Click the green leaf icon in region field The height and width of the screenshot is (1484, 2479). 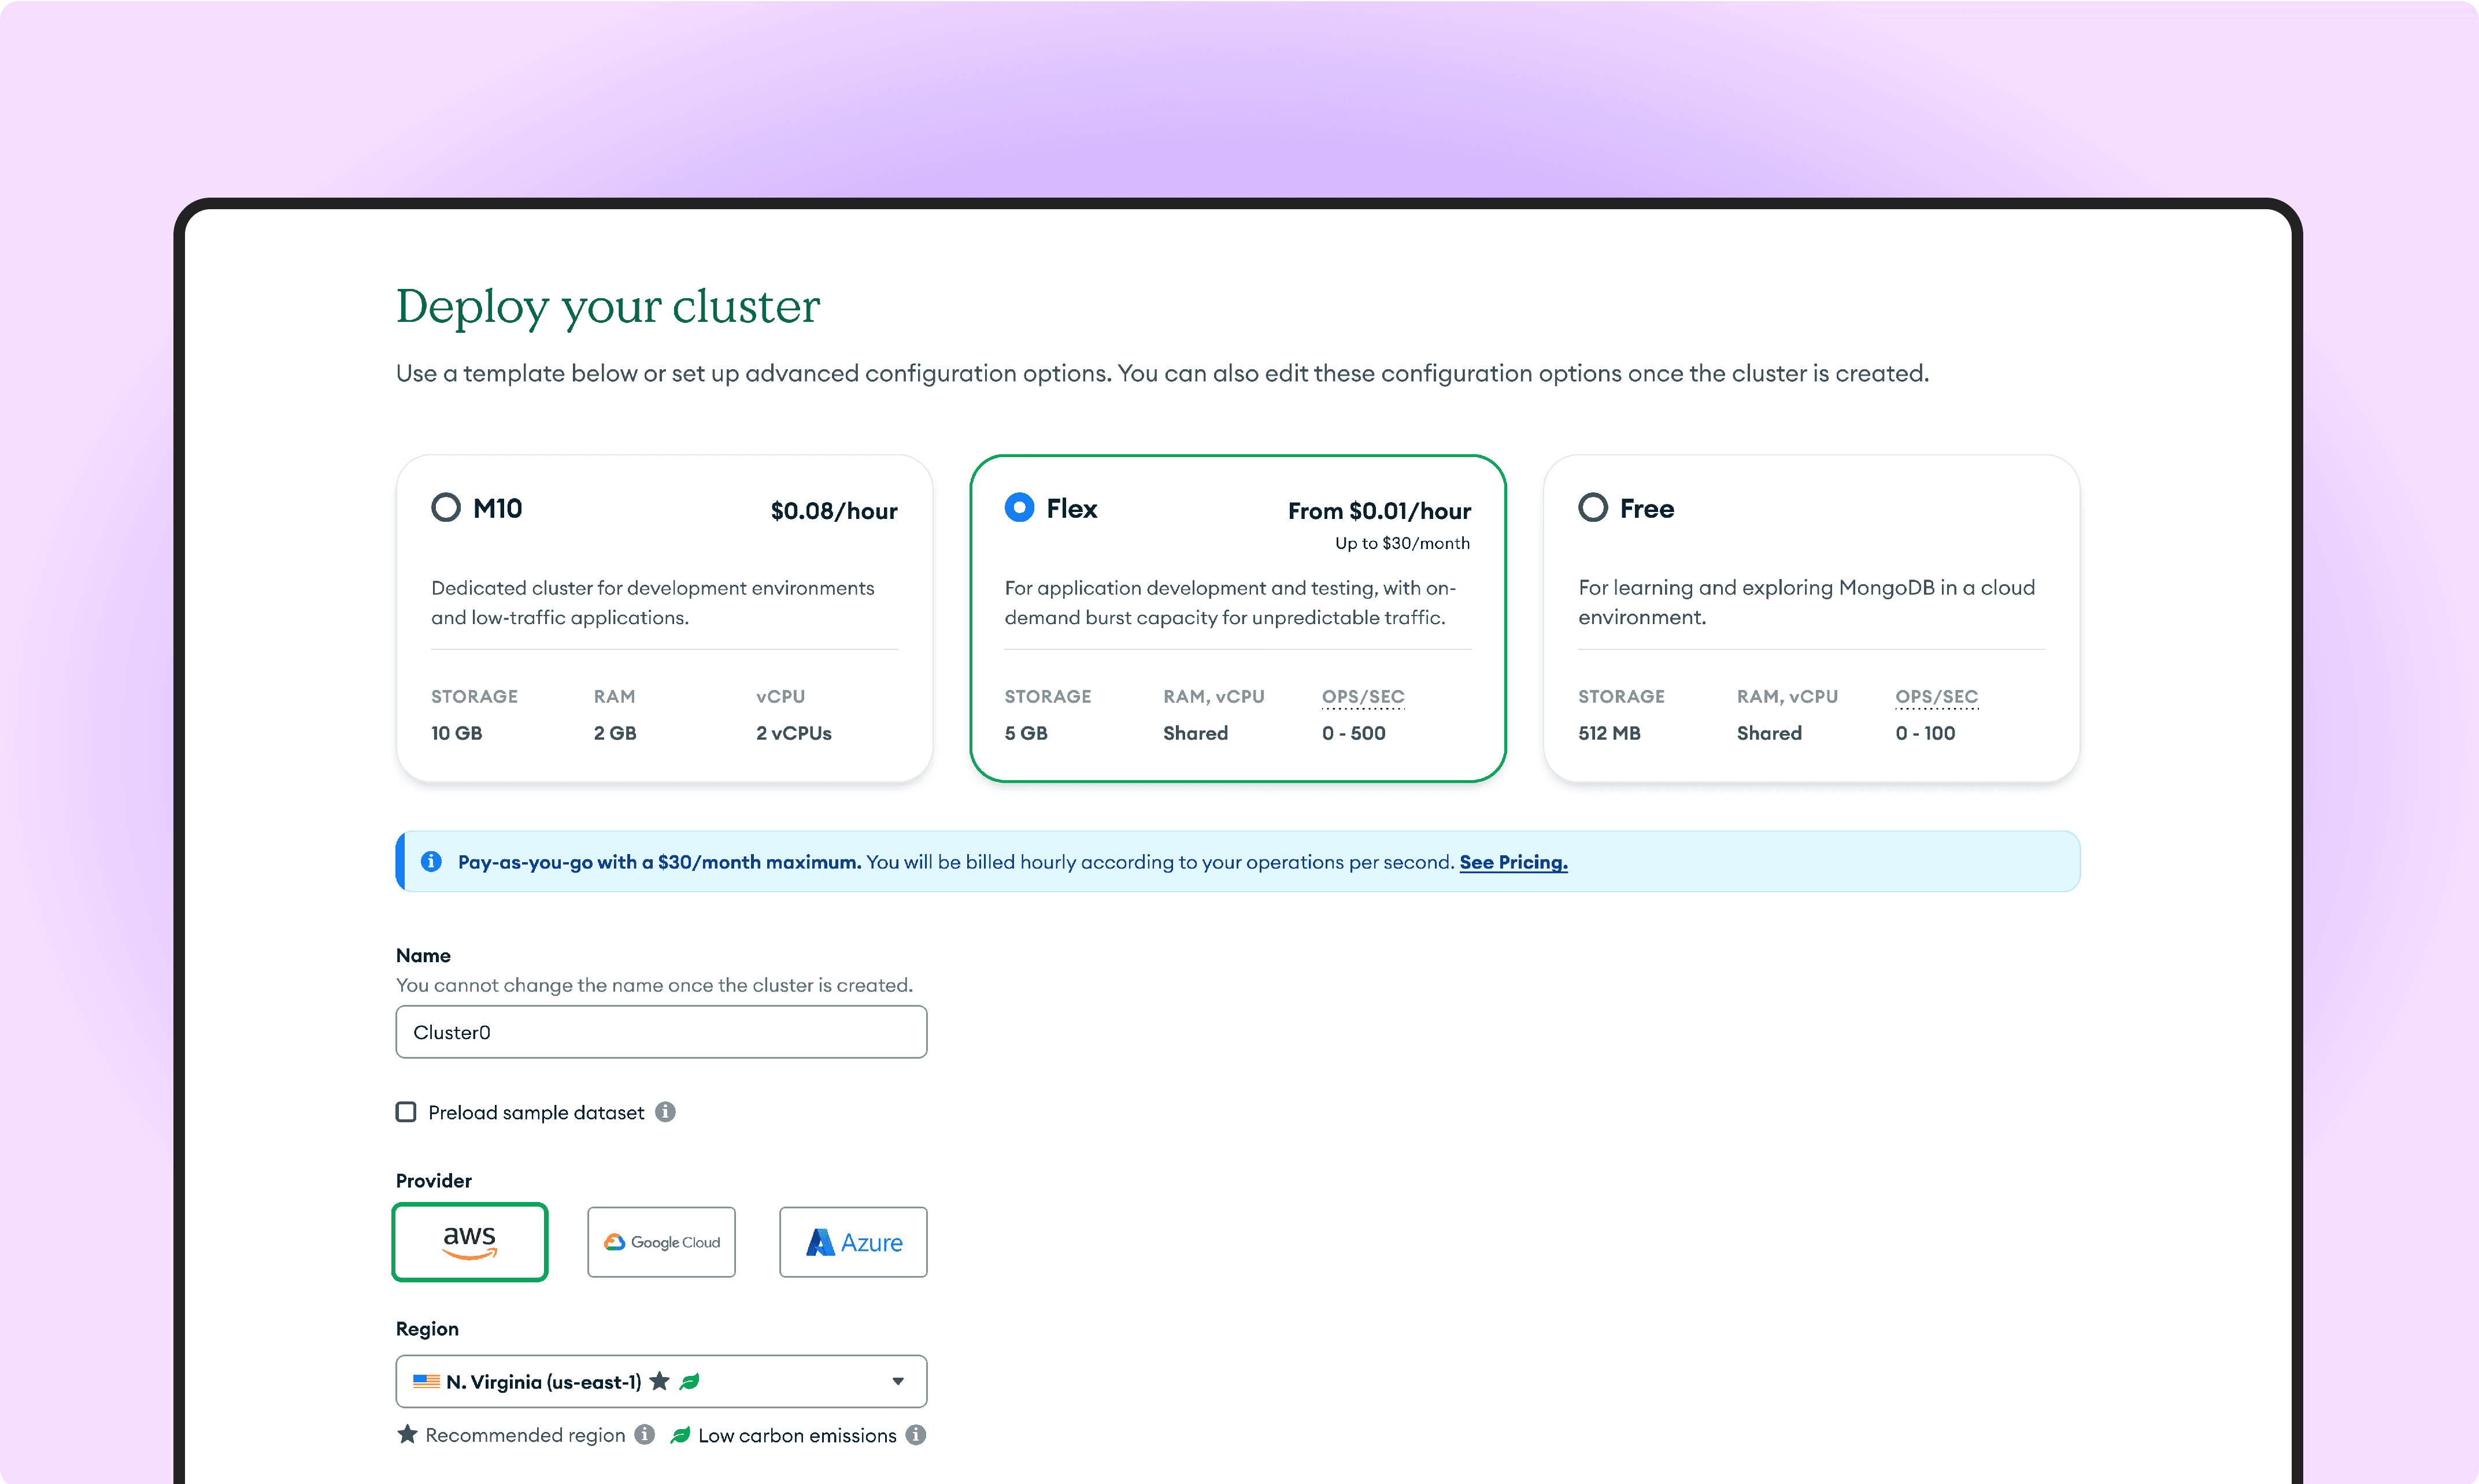(689, 1381)
